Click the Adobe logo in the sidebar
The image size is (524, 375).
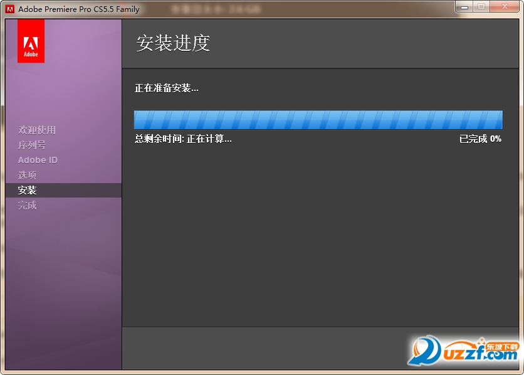[31, 41]
